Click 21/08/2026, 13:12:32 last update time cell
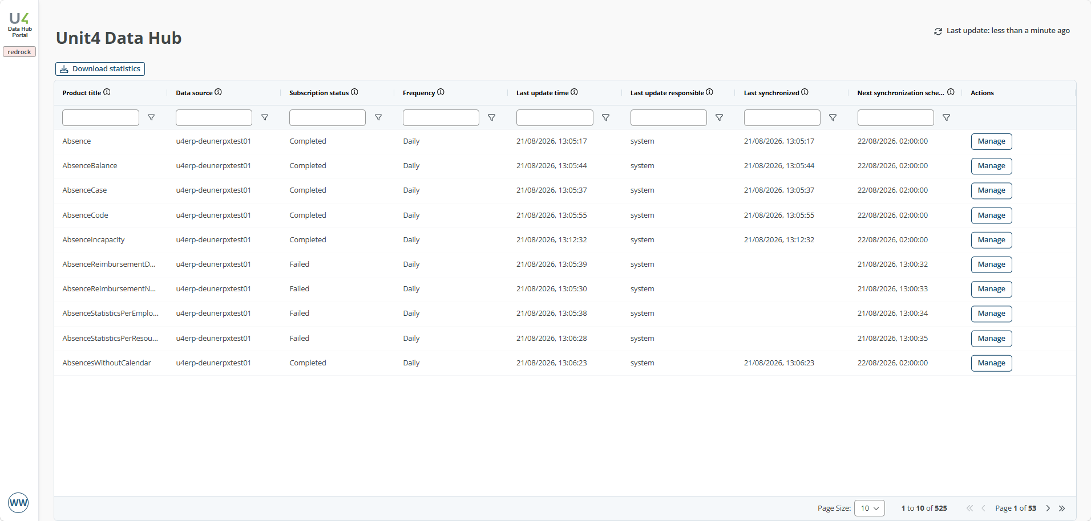This screenshot has width=1091, height=521. pos(551,240)
